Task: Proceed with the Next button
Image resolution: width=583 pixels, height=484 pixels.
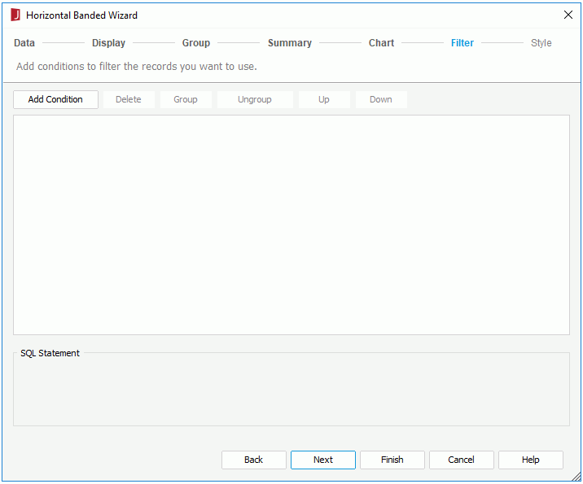Action: [323, 460]
